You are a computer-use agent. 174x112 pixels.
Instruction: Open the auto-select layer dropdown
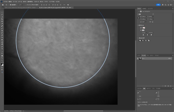(21, 5)
